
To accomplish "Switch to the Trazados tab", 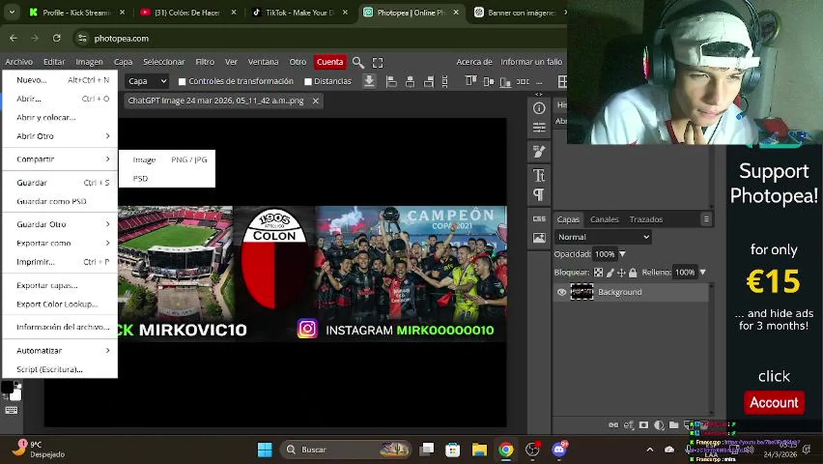I will pos(646,219).
